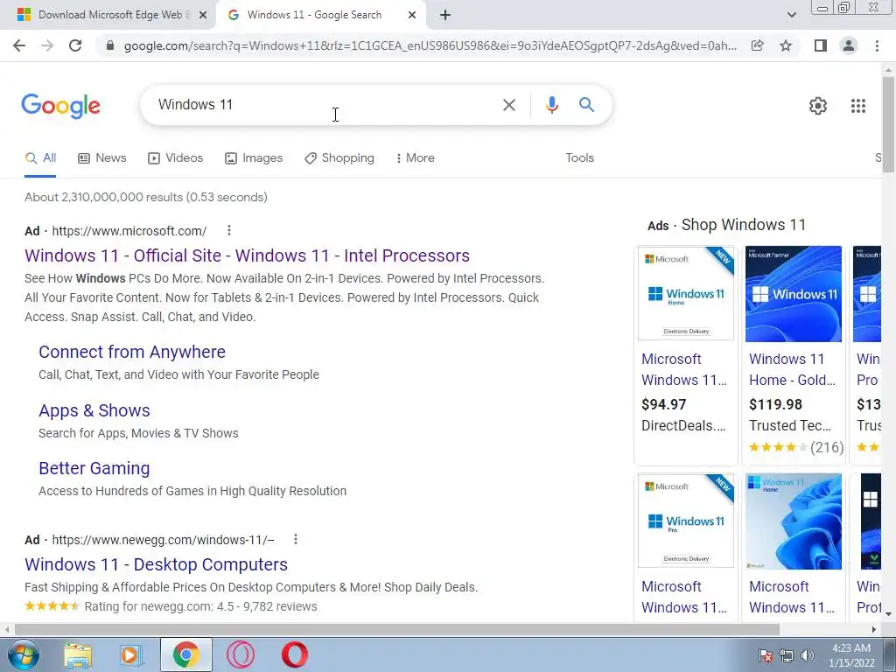Click the URL address bar
This screenshot has height=672, width=896.
pos(430,45)
